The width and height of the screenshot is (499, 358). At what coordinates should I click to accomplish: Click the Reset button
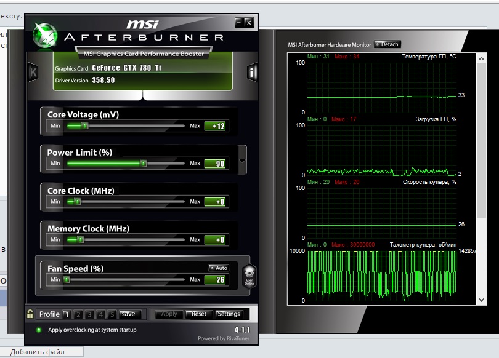199,314
